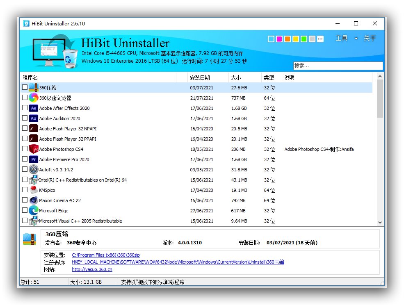The image size is (404, 305).
Task: Open the HKEY_LOCAL_MACHINE registry key link
Action: [178, 262]
